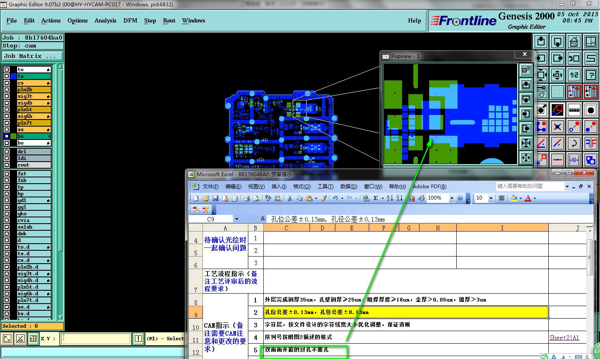The height and width of the screenshot is (359, 600).
Task: Click the X Y coordinate input field
Action: tap(95, 339)
